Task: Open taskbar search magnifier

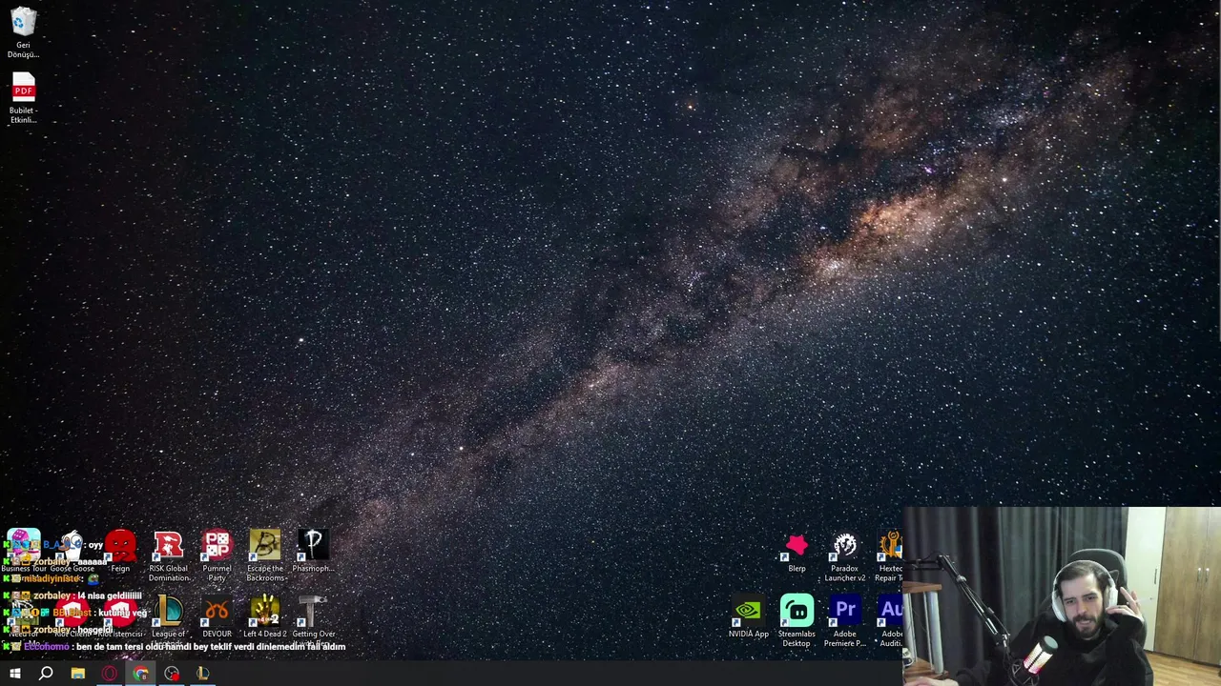Action: [x=46, y=674]
